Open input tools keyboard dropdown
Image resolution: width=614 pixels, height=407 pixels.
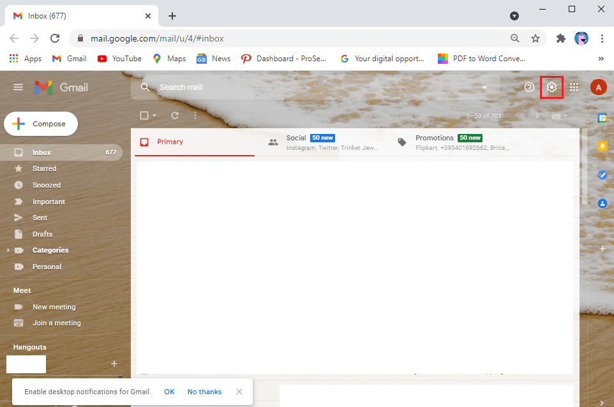559,116
